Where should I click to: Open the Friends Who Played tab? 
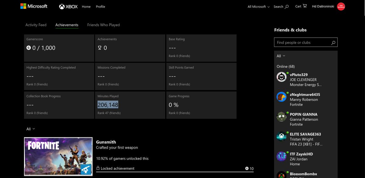[103, 25]
